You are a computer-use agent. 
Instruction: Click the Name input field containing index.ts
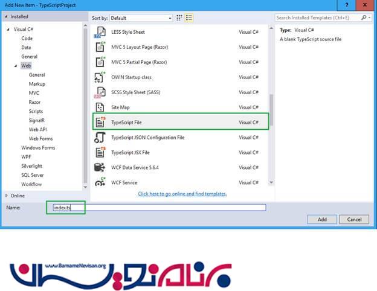157,208
